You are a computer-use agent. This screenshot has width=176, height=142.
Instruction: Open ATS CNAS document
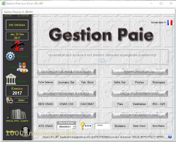45,126
